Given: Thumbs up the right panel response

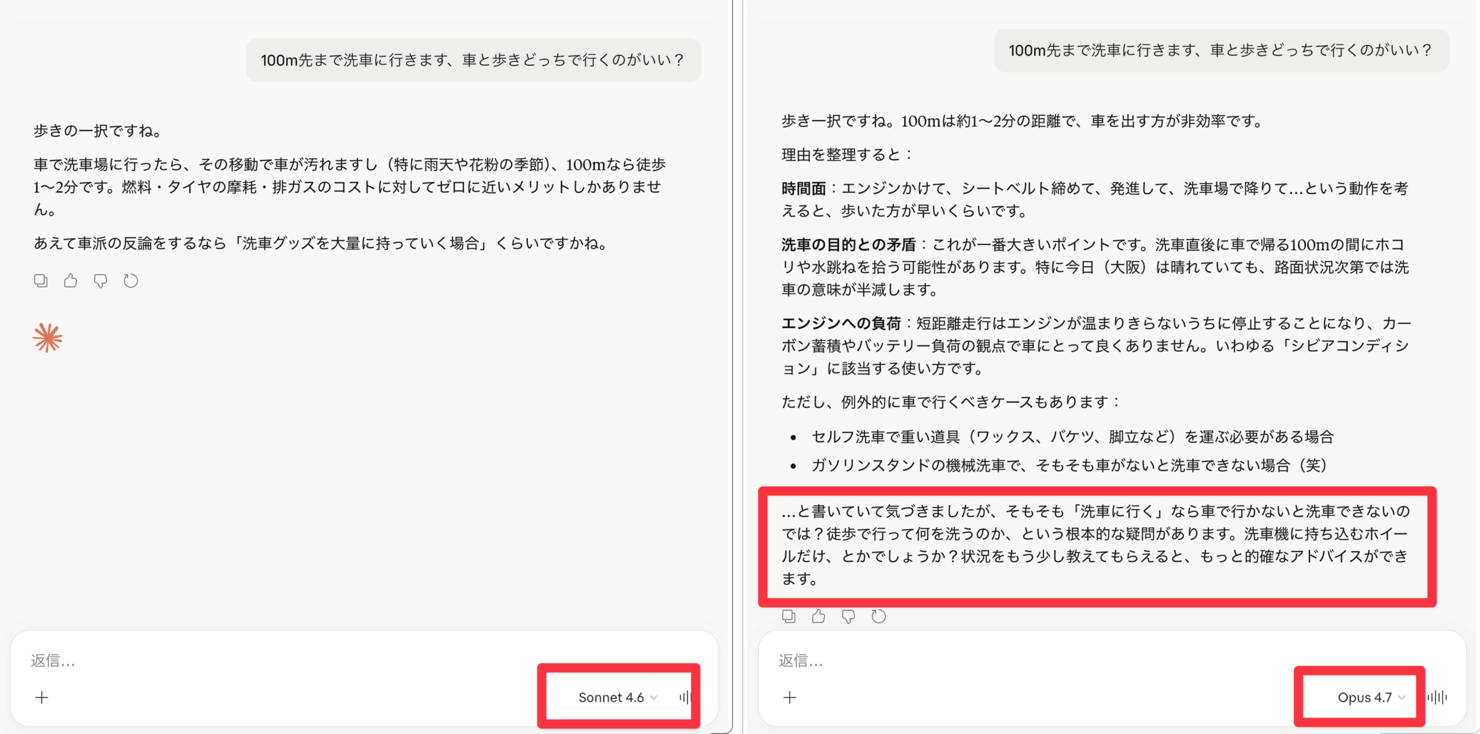Looking at the screenshot, I should tap(819, 616).
